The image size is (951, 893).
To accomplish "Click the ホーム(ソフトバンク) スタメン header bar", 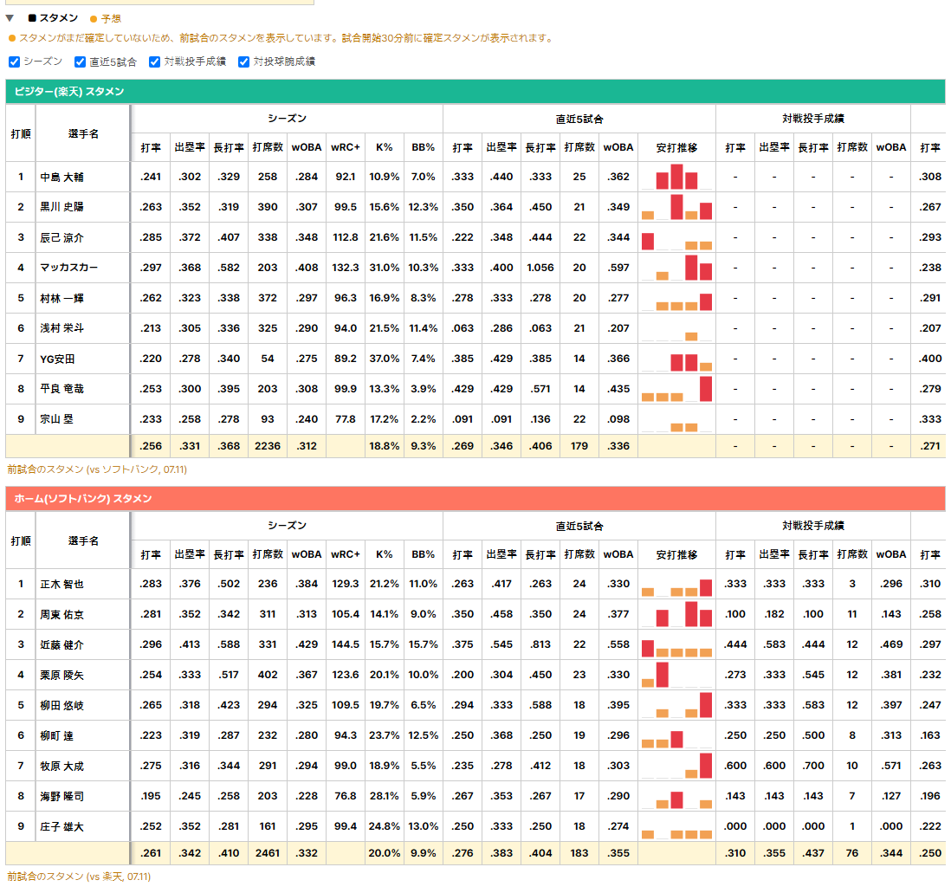I will click(475, 499).
